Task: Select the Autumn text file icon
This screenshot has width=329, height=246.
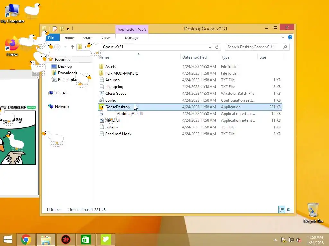Action: click(x=102, y=80)
